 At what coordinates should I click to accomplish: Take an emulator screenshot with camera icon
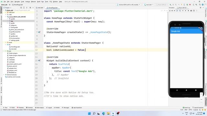tap(191, 11)
